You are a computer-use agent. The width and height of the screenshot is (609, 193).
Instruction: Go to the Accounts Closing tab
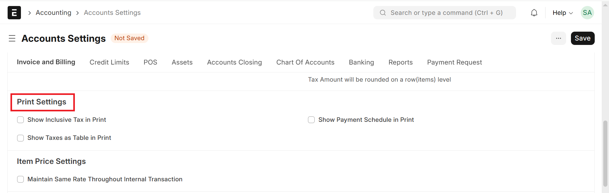pyautogui.click(x=234, y=62)
